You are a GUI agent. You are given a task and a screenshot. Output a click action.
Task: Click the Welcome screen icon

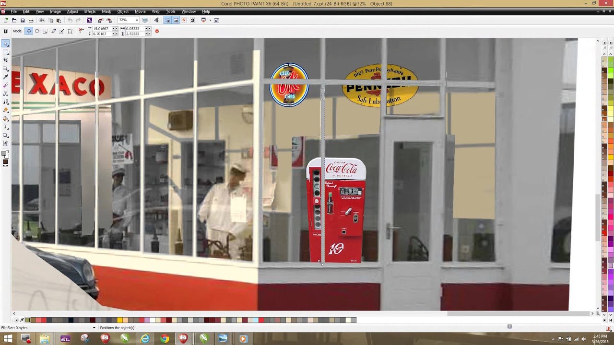coord(216,20)
